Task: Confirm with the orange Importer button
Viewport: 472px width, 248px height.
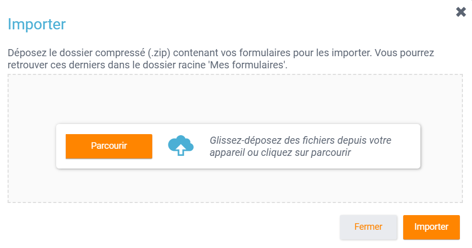Action: coord(431,227)
